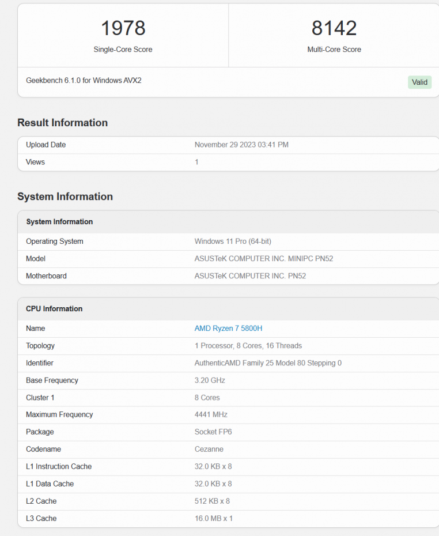Screen dimensions: 439x536
Task: Select the Topology value with 8 Cores, 16 Threads
Action: coord(248,346)
